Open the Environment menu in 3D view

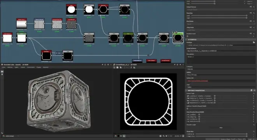pyautogui.click(x=31, y=67)
